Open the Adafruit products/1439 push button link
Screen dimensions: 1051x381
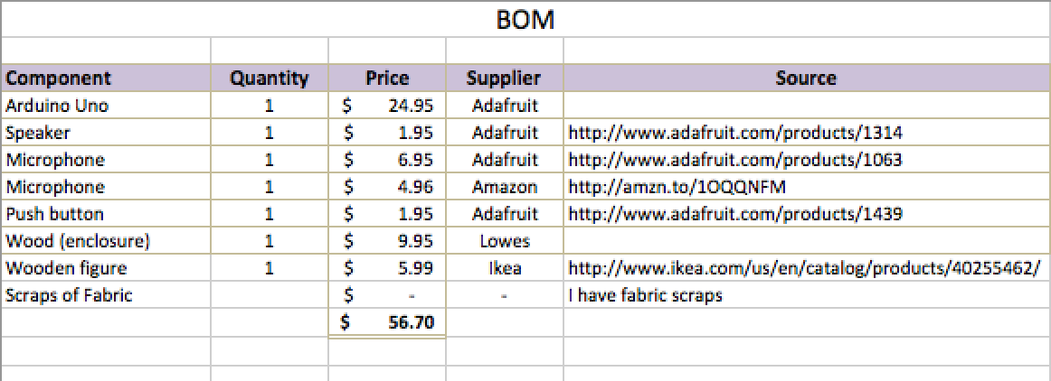[734, 214]
